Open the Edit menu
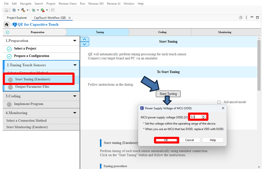 [14, 4]
